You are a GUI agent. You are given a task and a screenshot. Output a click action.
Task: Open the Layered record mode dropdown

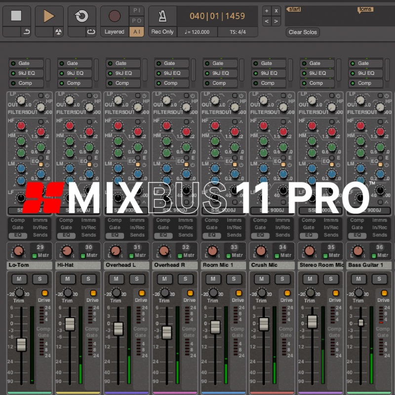pyautogui.click(x=114, y=32)
